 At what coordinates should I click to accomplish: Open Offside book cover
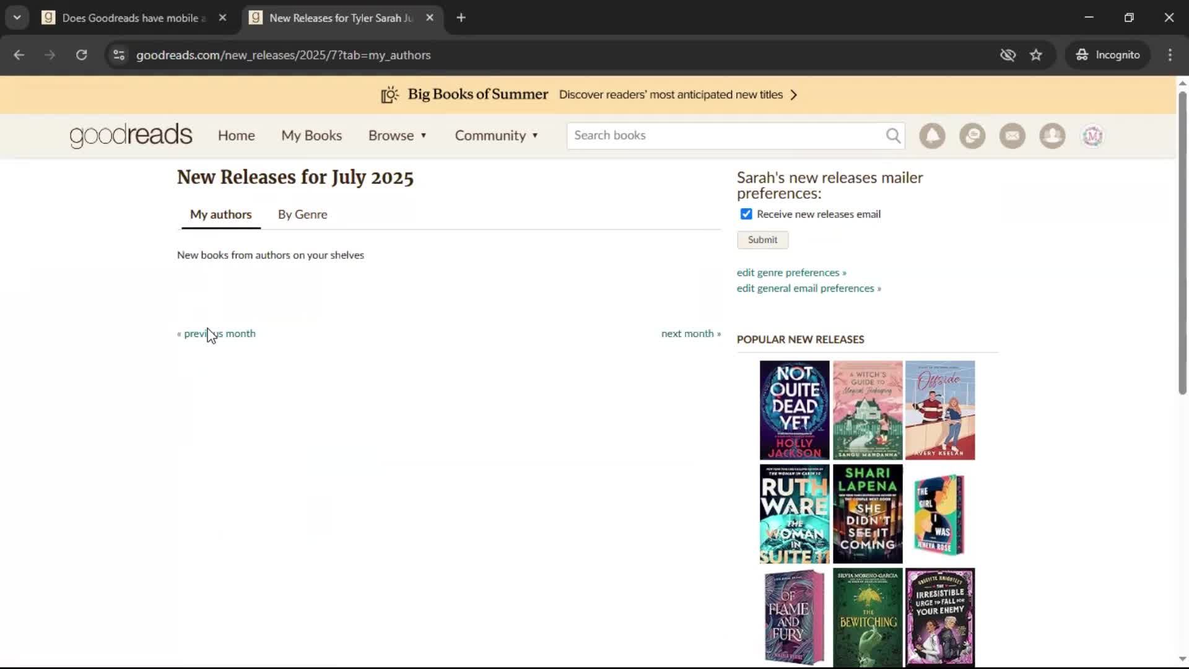tap(940, 410)
